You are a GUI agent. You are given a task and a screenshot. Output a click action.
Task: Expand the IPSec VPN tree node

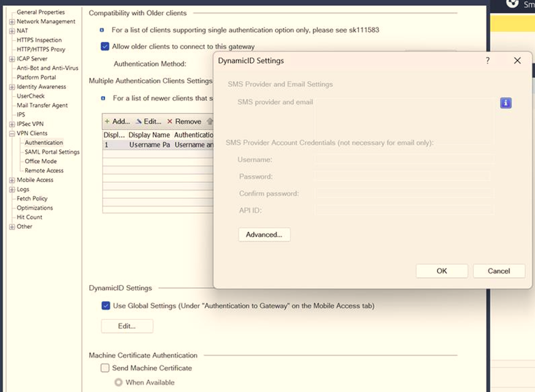click(x=12, y=124)
